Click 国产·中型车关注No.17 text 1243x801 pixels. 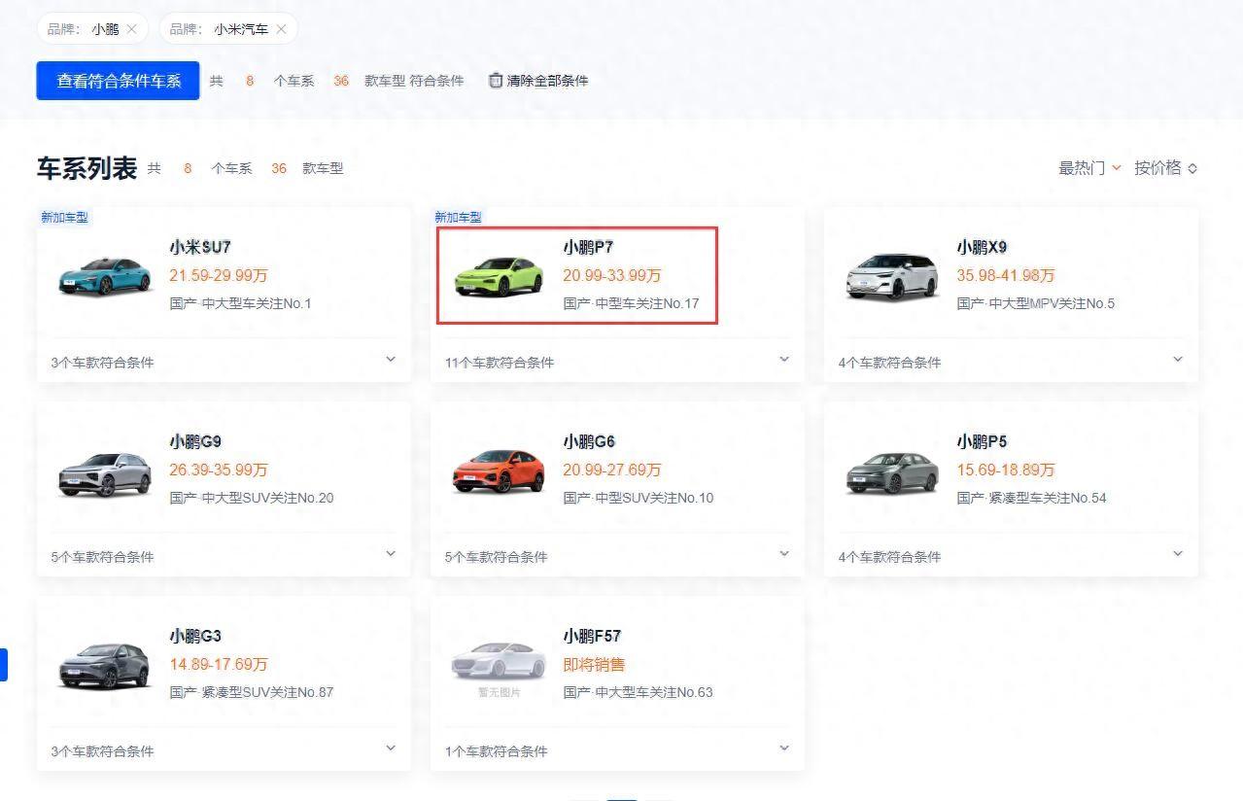click(x=631, y=303)
